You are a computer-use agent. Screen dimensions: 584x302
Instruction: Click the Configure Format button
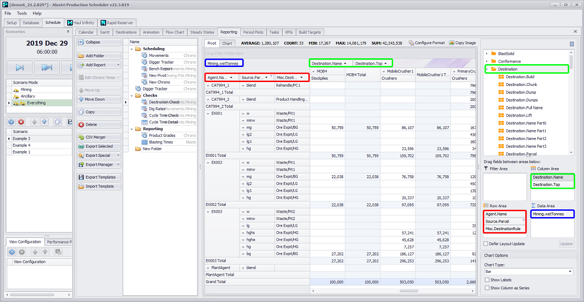(x=426, y=43)
